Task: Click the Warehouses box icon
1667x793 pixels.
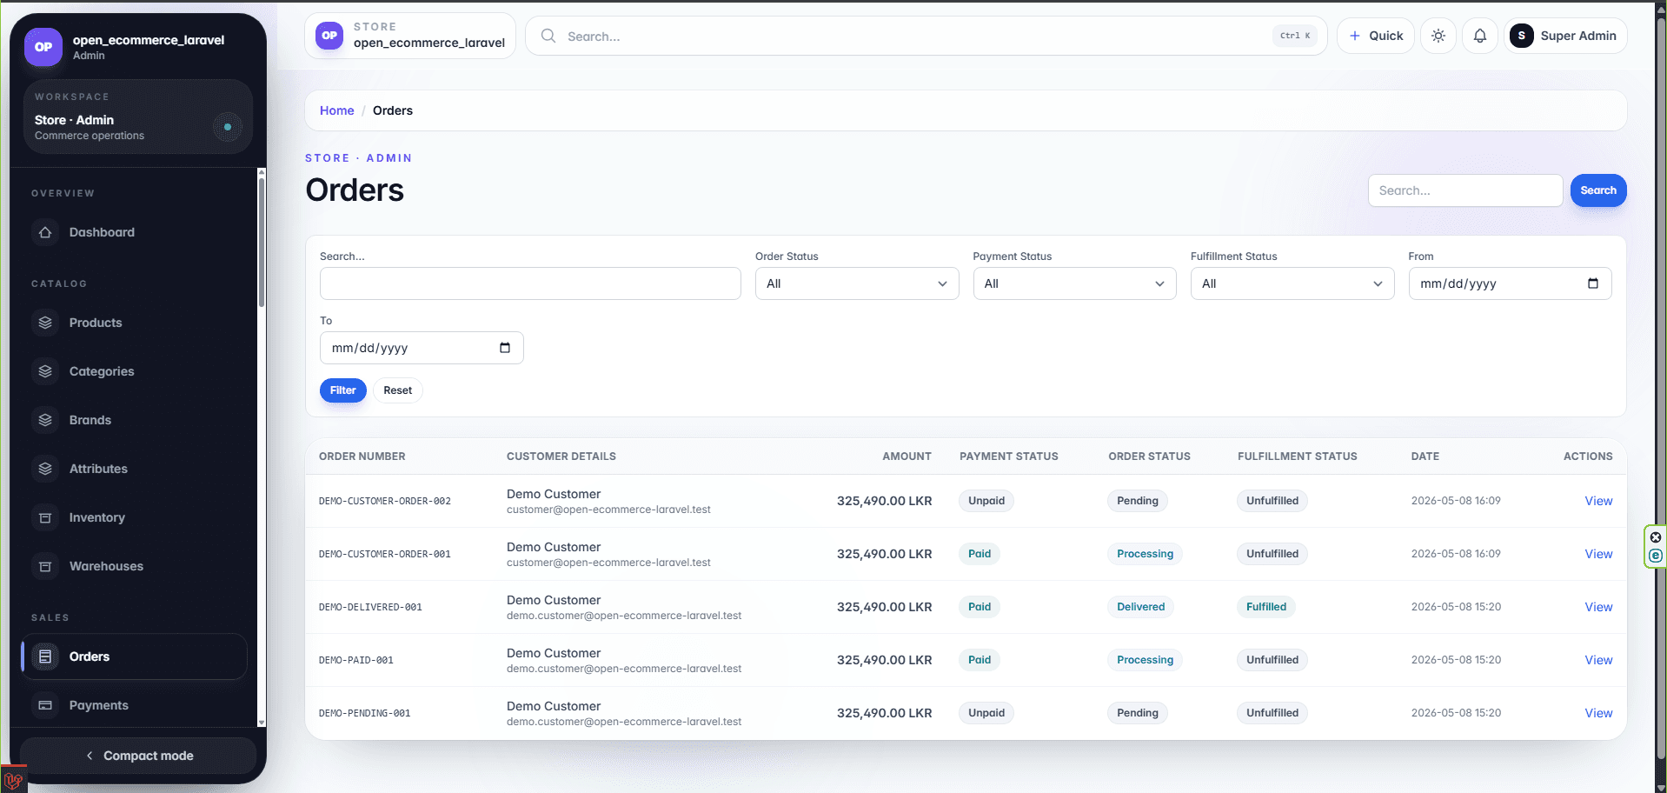Action: click(x=45, y=566)
